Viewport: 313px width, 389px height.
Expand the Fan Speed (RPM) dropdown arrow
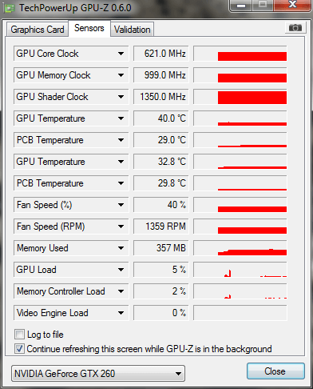coord(121,227)
